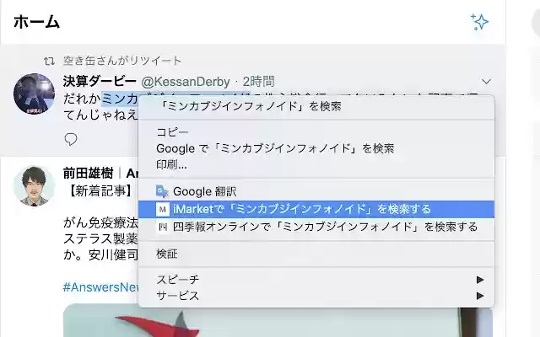This screenshot has width=540, height=337.
Task: Click the Google Translate icon in menu
Action: 162,191
